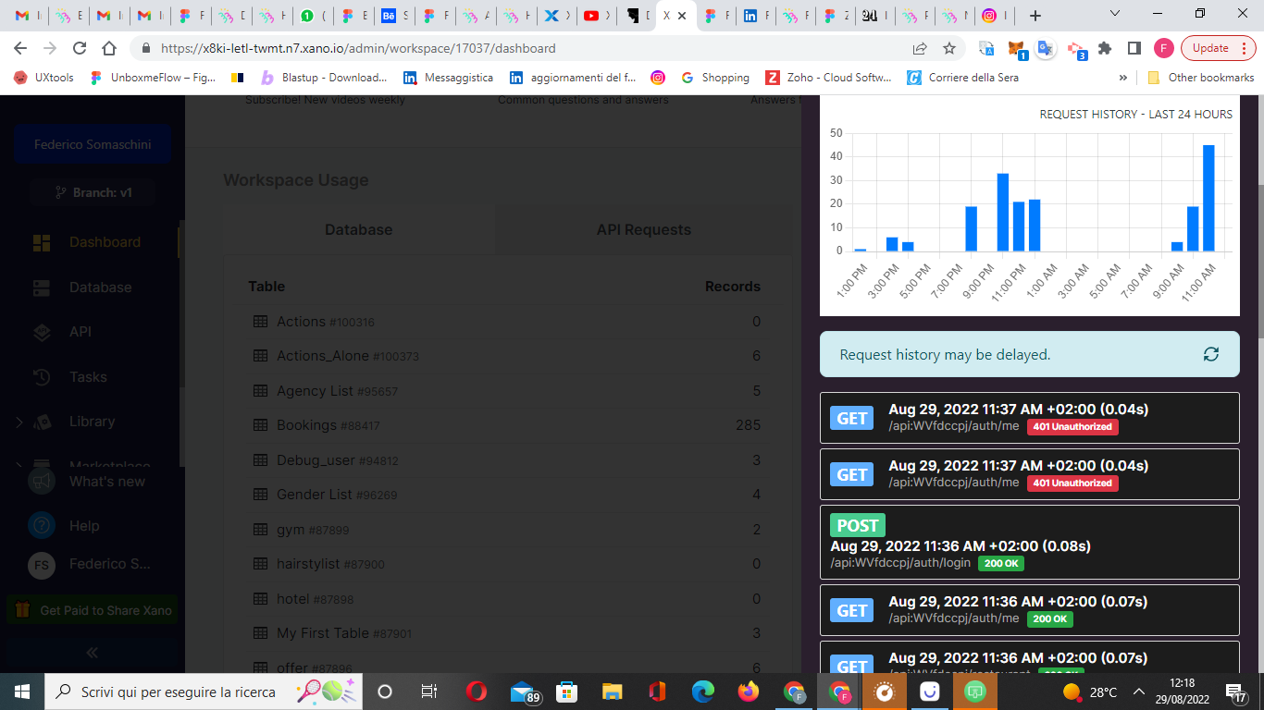Screen dimensions: 1264x710
Task: Launch Opera from the taskbar
Action: (477, 692)
